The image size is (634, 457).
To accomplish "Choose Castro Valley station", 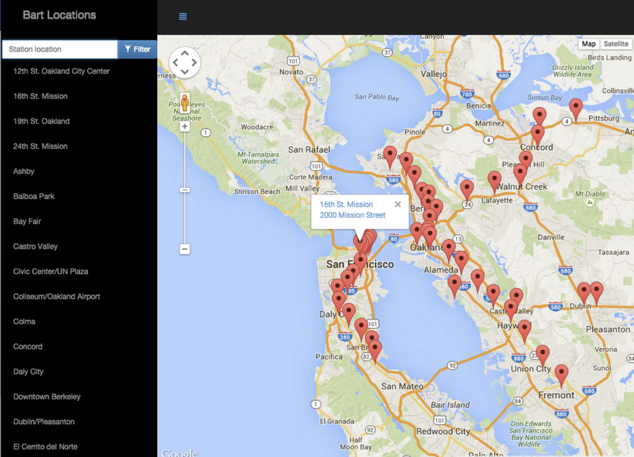I will point(36,246).
